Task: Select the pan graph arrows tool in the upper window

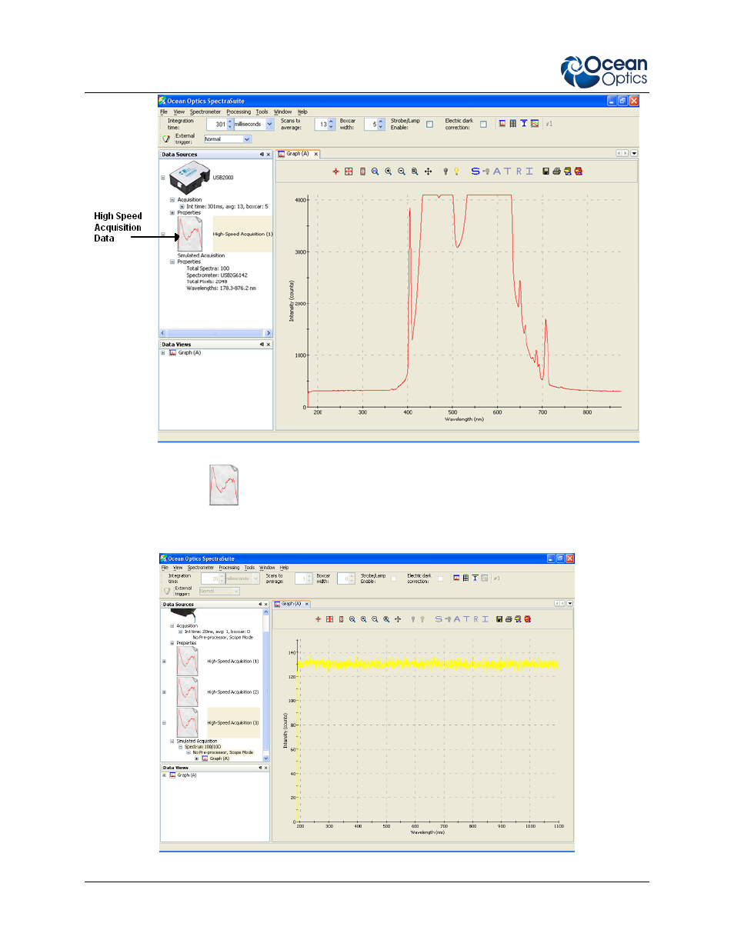Action: tap(428, 172)
